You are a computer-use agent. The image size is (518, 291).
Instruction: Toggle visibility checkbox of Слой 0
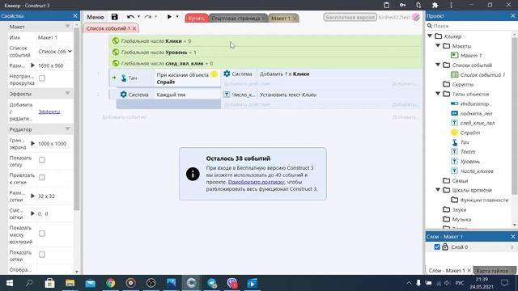[437, 247]
